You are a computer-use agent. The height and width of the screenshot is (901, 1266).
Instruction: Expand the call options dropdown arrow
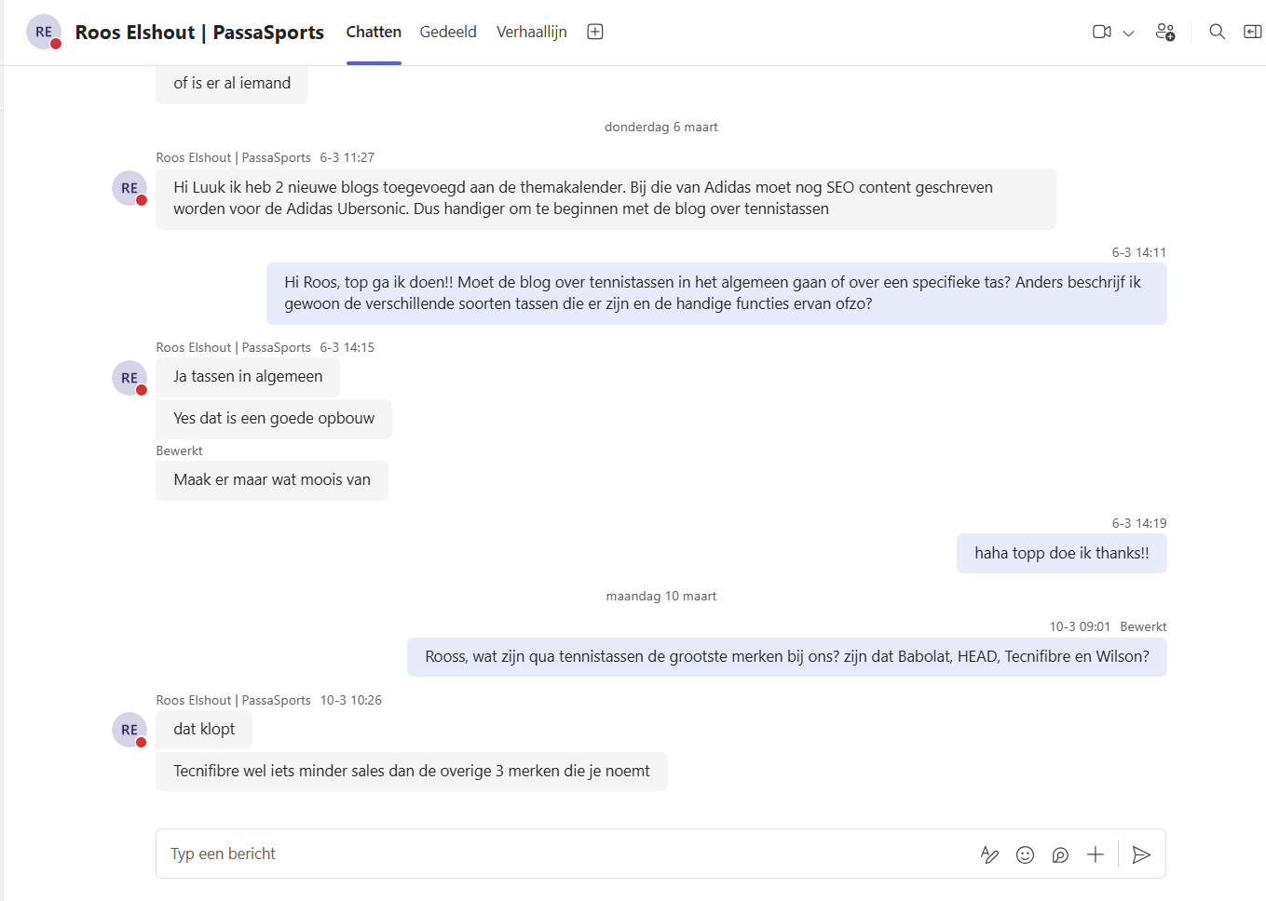(x=1128, y=33)
